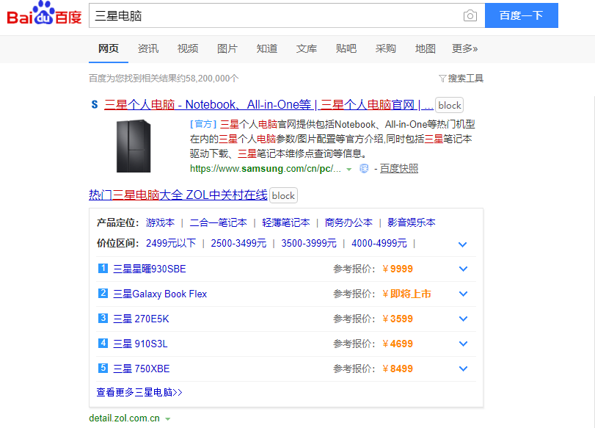Click the ¥9999 price for 930SBE

click(x=398, y=269)
